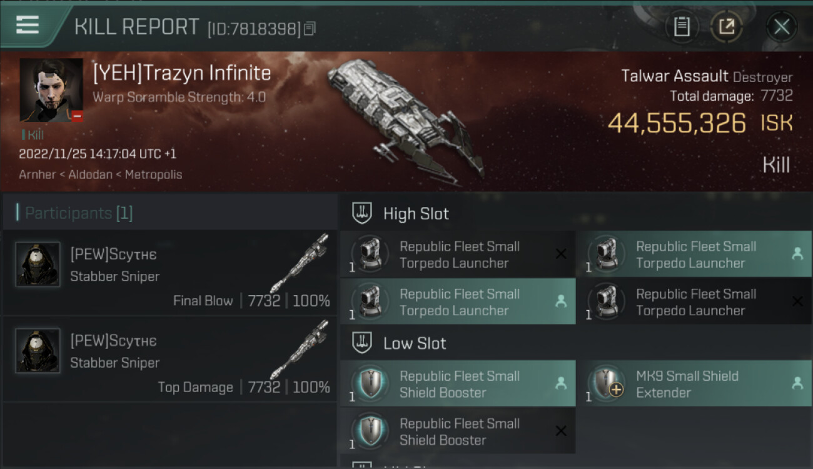
Task: Select the Participants [1] tab
Action: (x=79, y=213)
